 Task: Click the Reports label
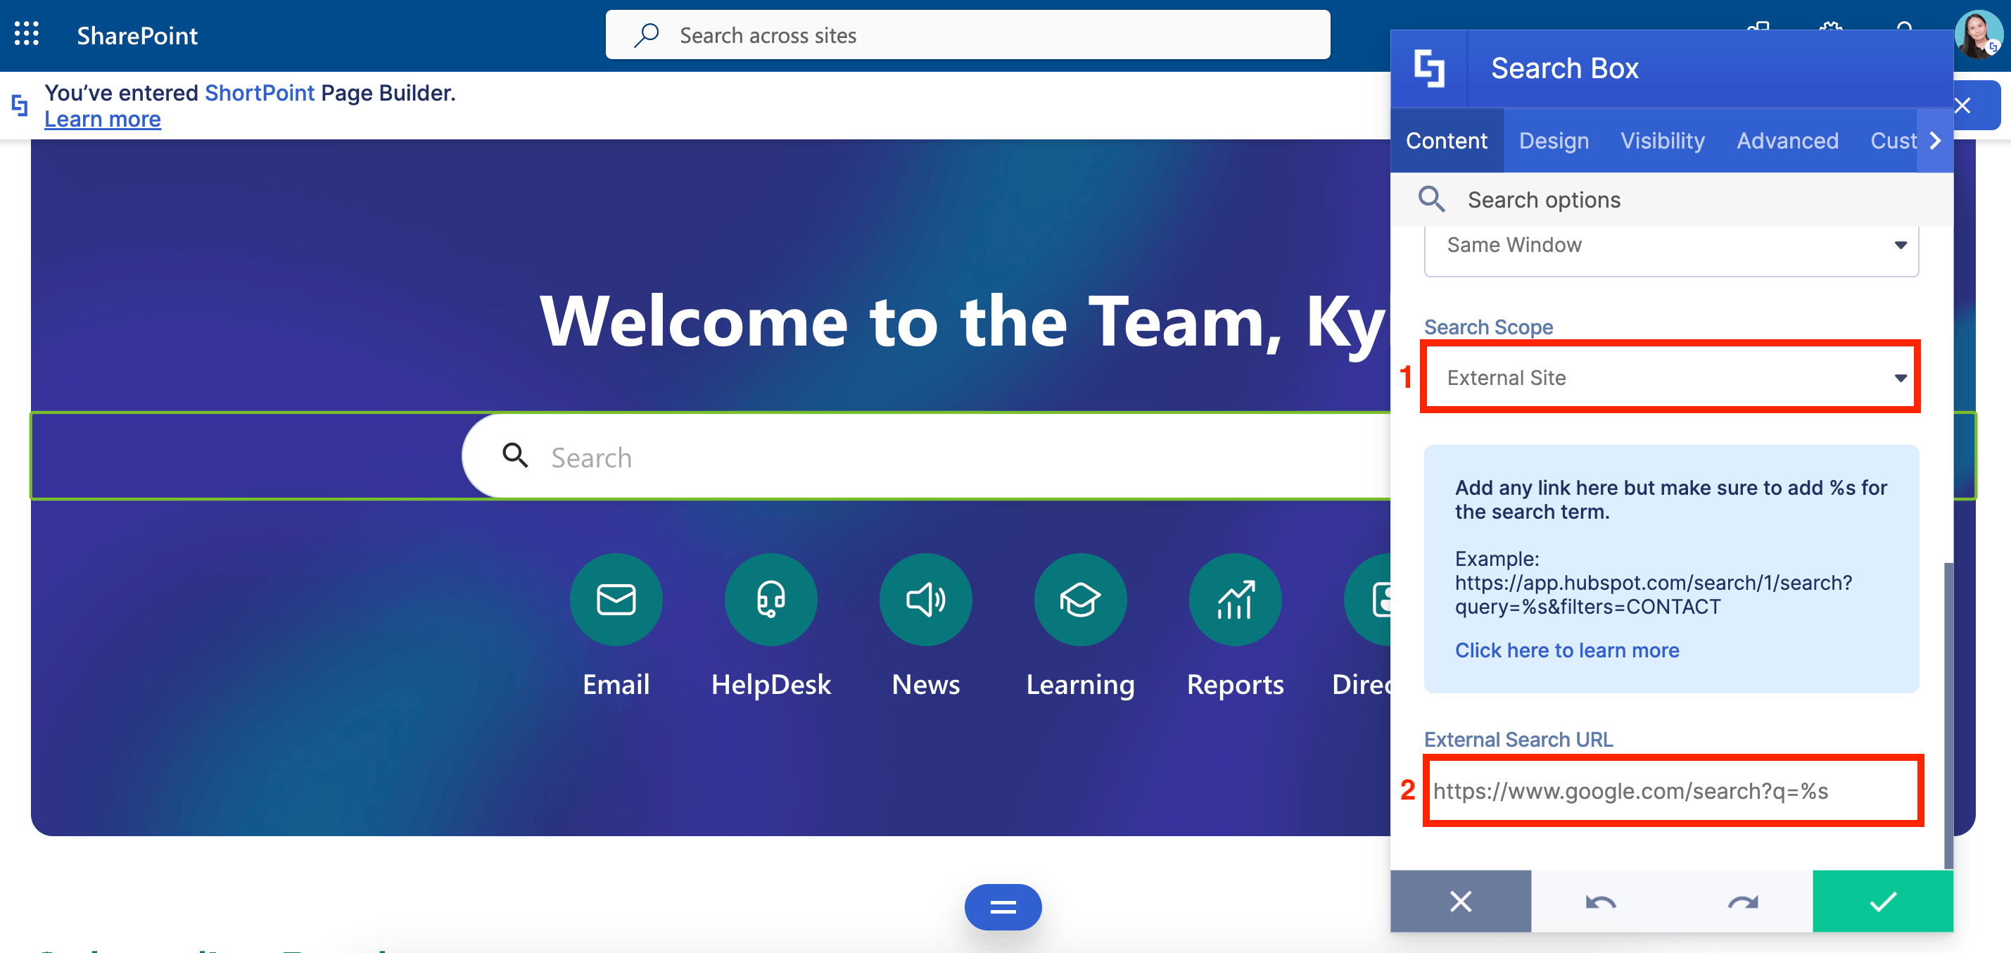pos(1235,684)
